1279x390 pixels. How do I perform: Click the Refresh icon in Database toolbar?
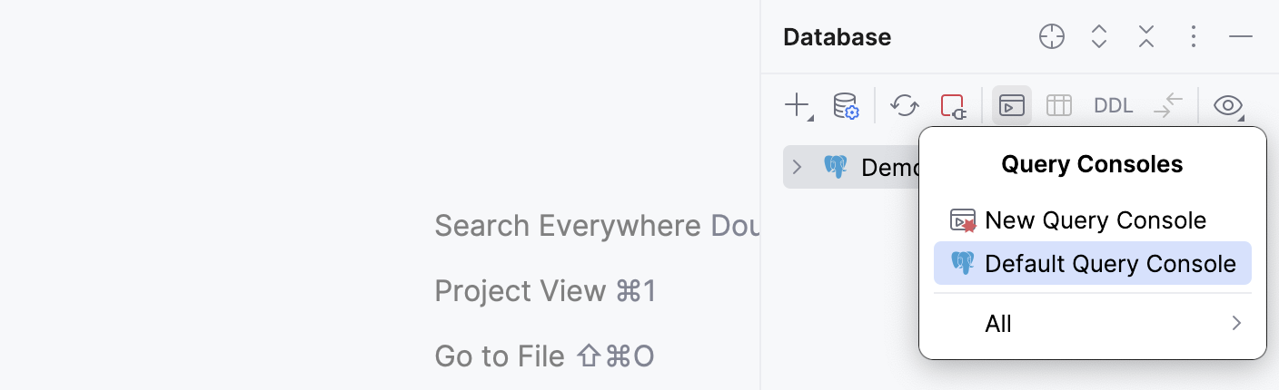(905, 105)
